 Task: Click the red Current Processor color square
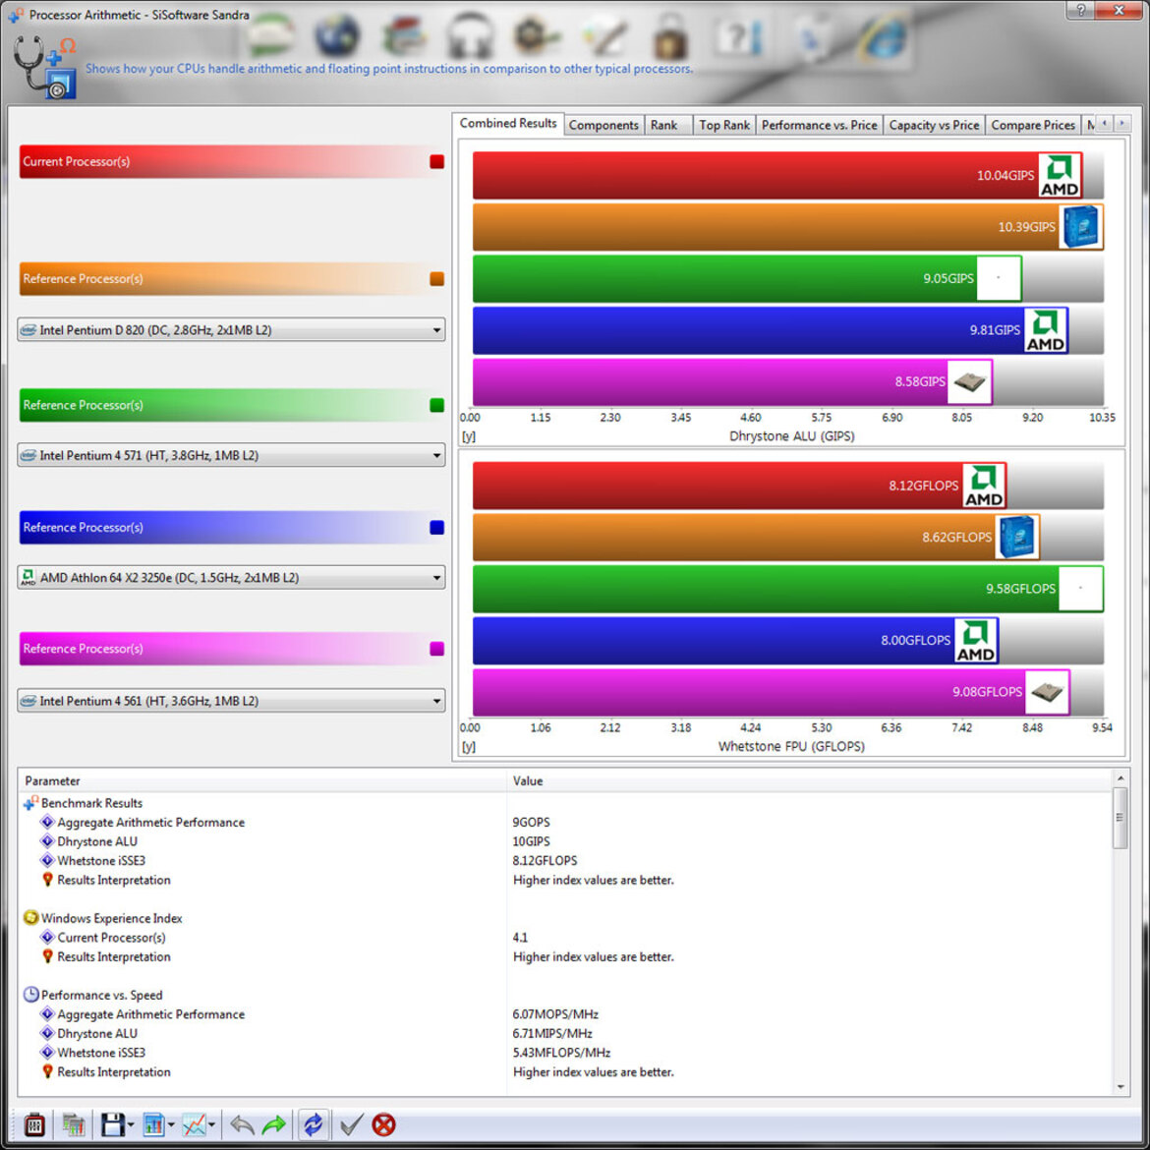click(x=437, y=161)
